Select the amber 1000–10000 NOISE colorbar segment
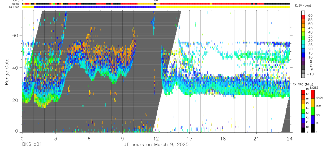This screenshot has width=326, height=150. point(312,103)
